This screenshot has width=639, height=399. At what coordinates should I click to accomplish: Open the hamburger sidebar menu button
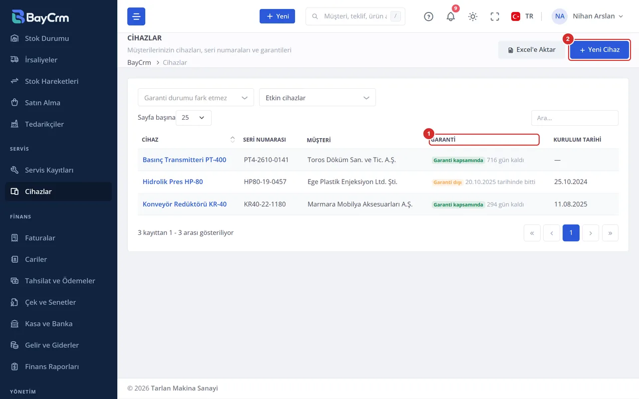point(136,16)
